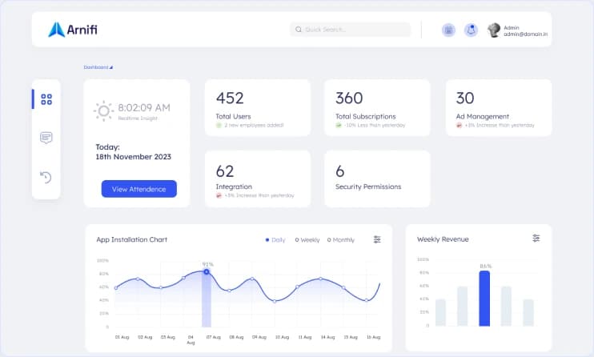This screenshot has width=594, height=357.
Task: Click the 91% data point on chart
Action: point(207,272)
